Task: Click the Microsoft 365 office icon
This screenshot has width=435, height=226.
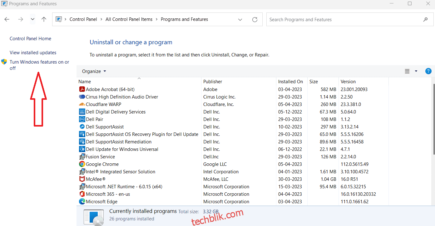Action: click(x=82, y=194)
